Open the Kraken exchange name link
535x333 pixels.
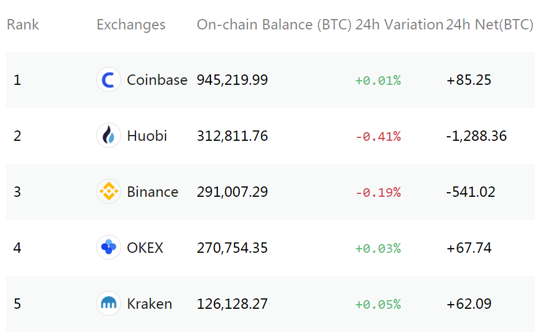tap(149, 304)
